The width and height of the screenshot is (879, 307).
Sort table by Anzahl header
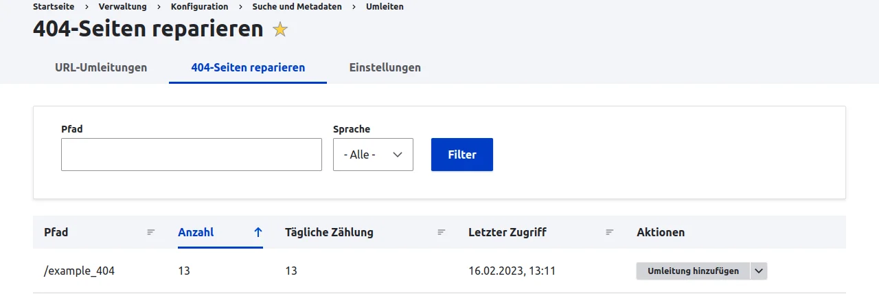[196, 232]
